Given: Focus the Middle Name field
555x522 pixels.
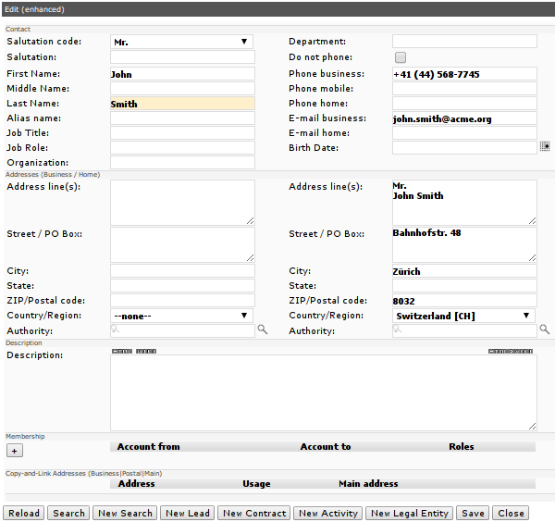Looking at the screenshot, I should click(x=182, y=89).
